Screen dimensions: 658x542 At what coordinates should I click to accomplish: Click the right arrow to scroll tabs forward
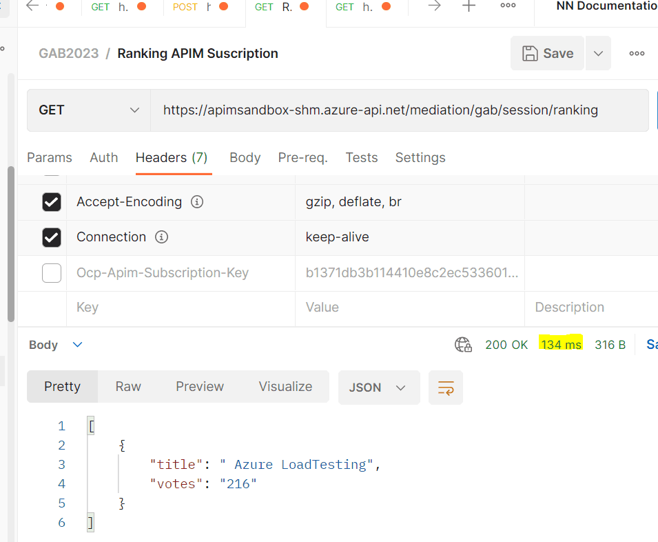click(x=435, y=6)
